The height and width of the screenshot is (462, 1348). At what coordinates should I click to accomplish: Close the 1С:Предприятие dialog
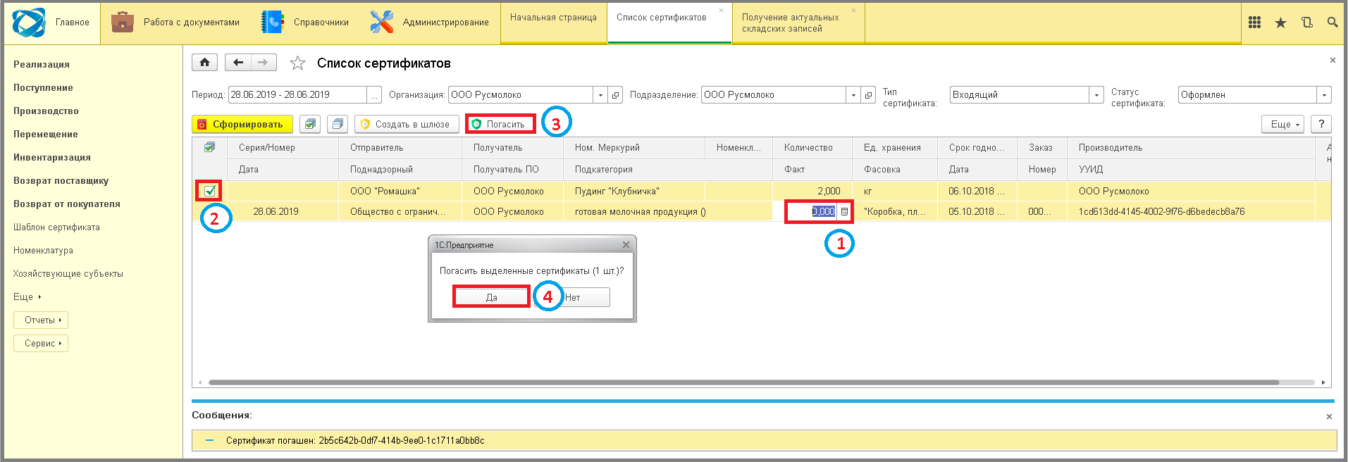[626, 245]
